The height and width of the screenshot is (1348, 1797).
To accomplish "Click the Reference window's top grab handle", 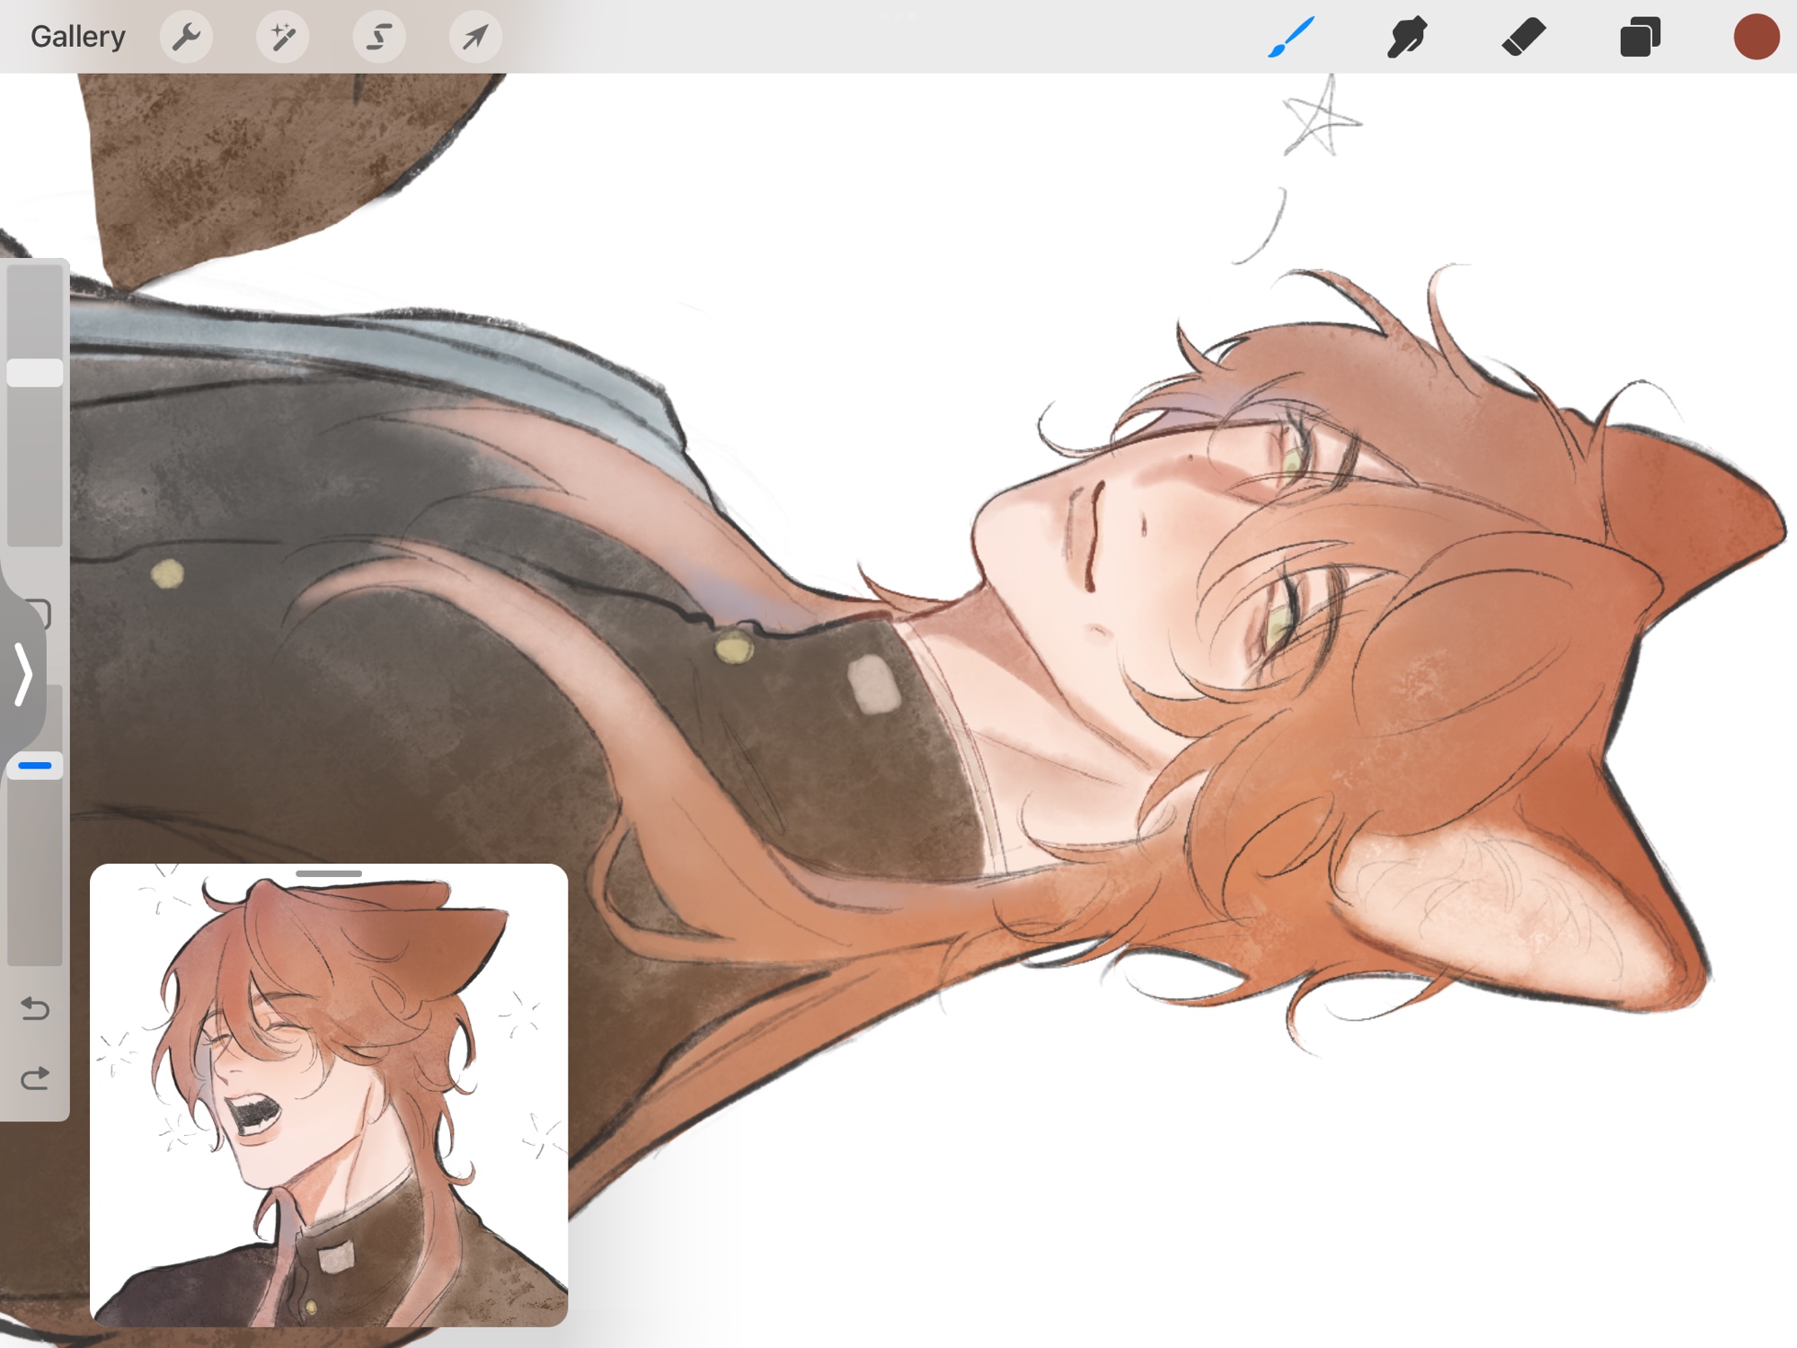I will click(x=329, y=874).
